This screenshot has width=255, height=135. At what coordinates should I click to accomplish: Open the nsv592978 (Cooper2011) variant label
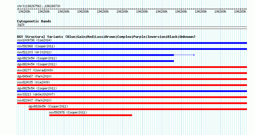coord(68,112)
